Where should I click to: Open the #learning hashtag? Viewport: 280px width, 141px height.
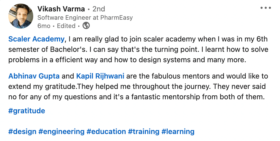pyautogui.click(x=178, y=131)
